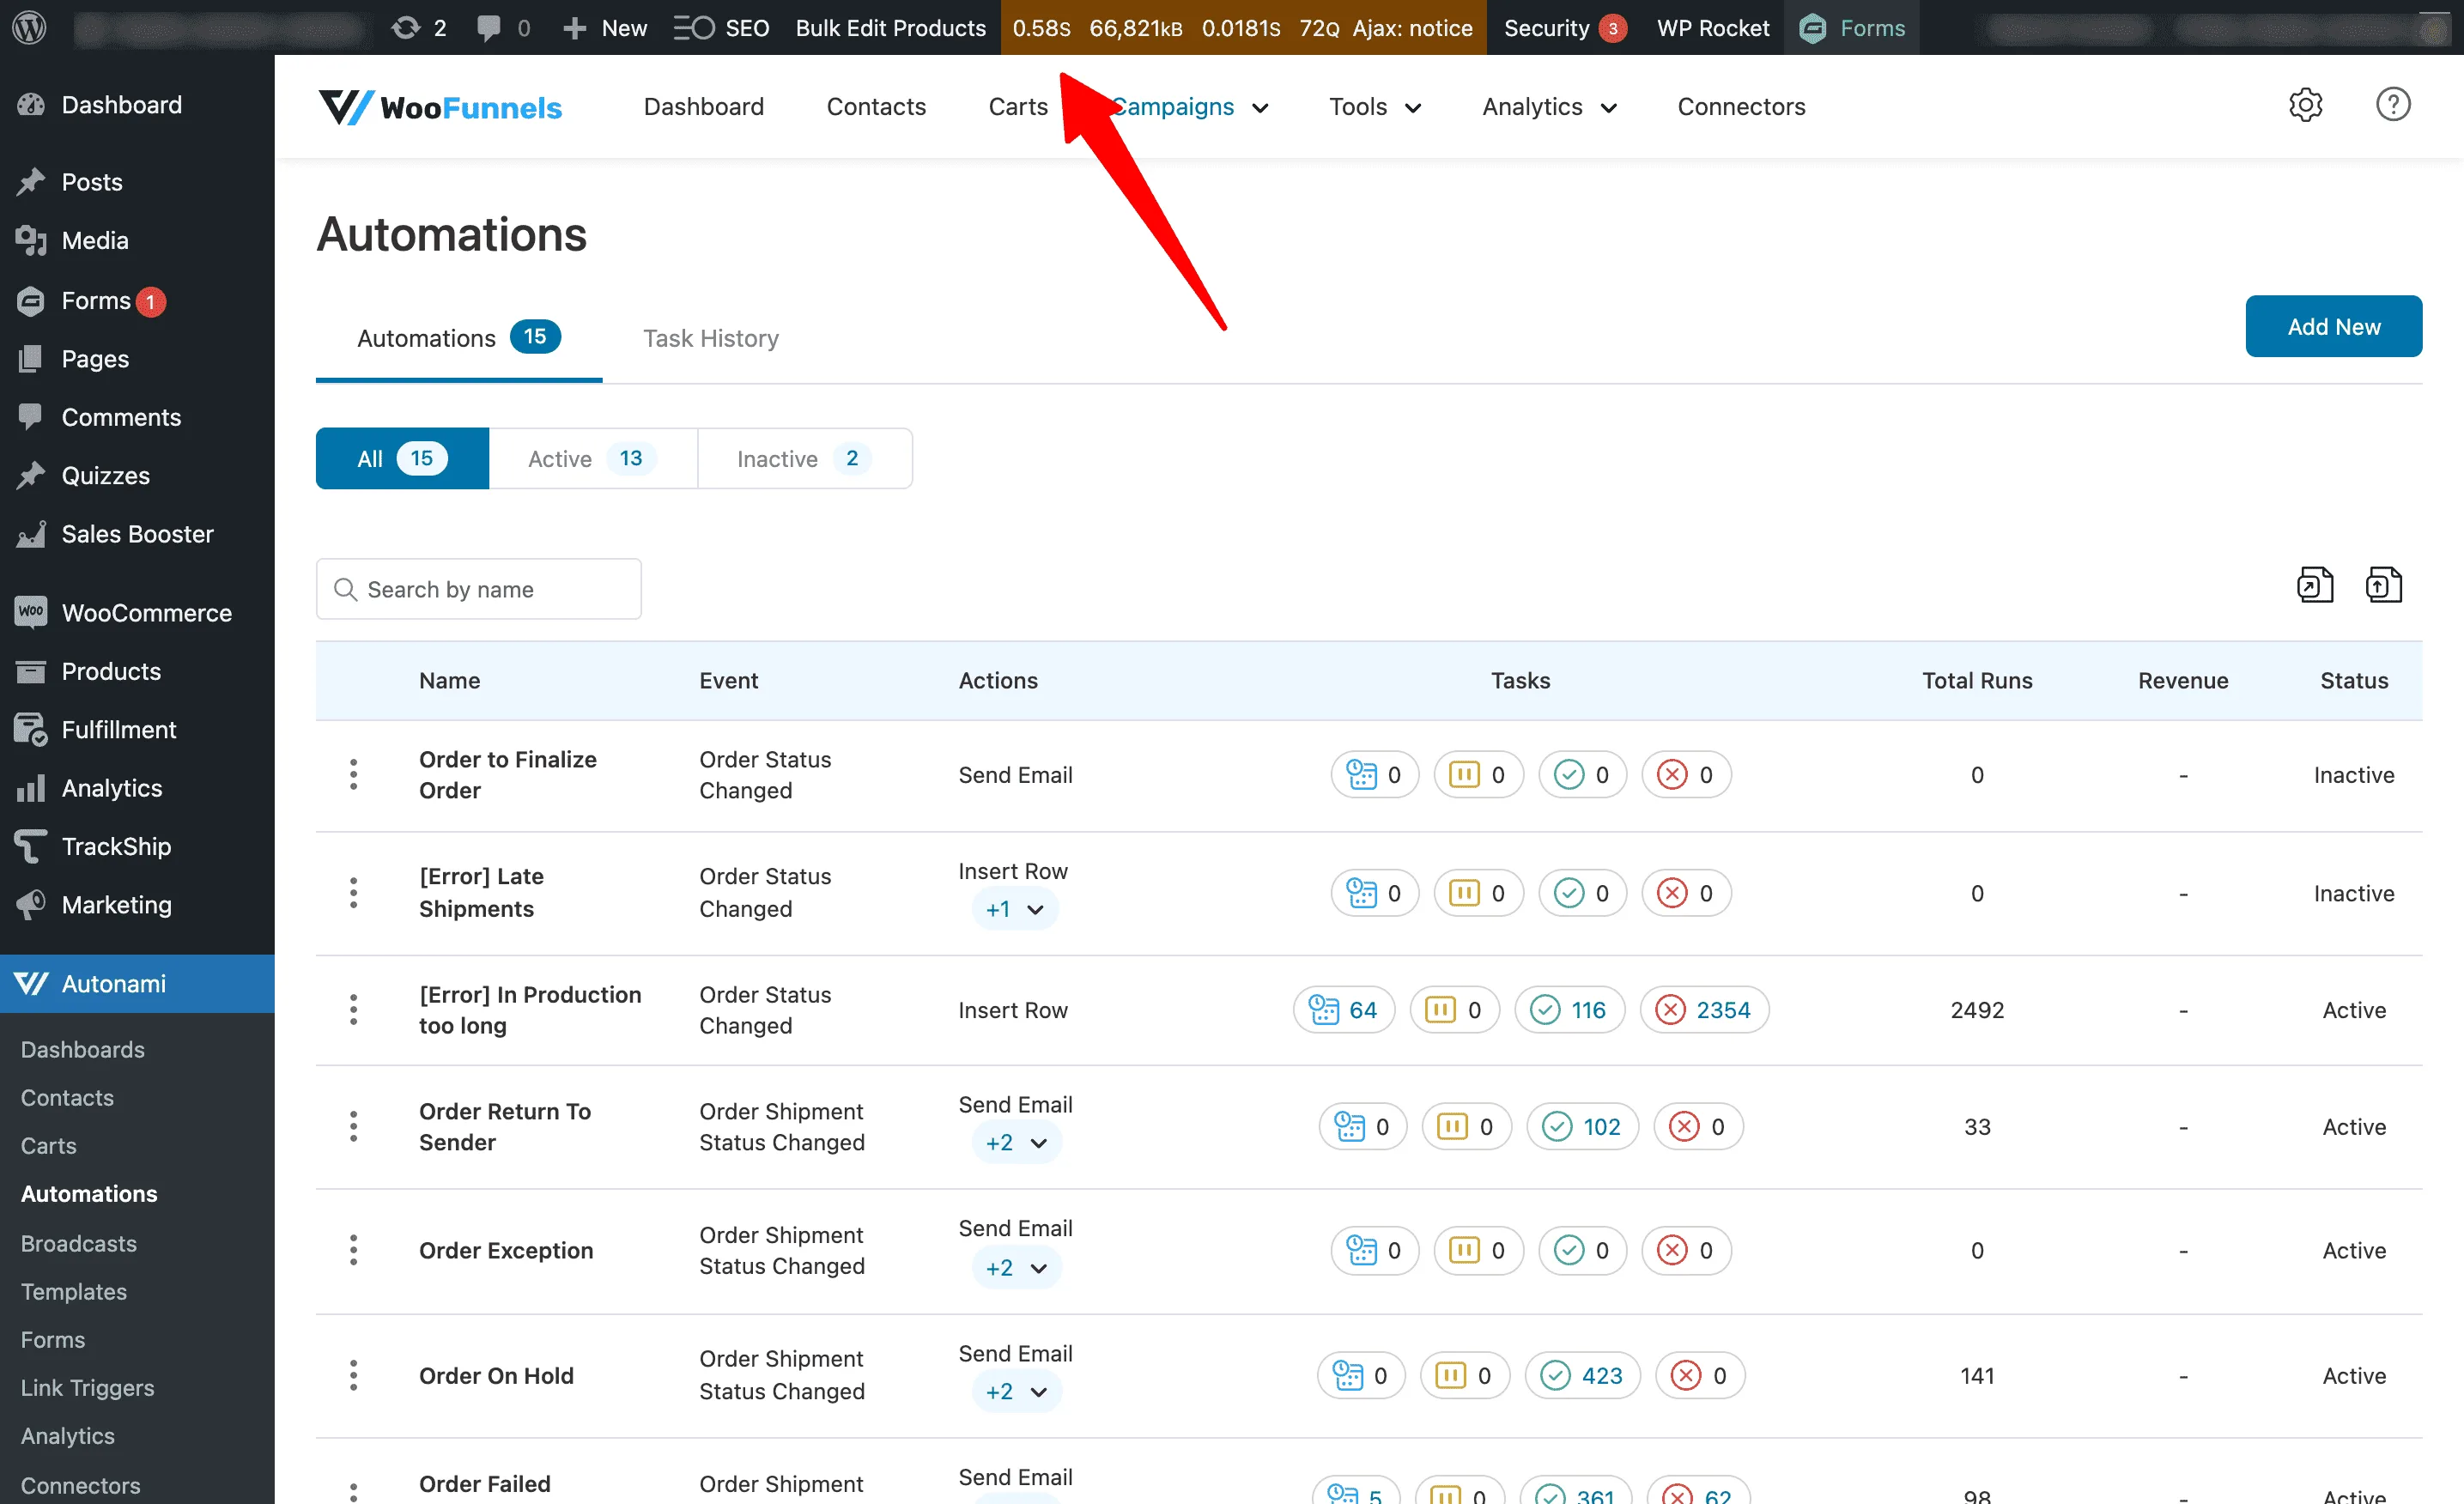Open Contacts in WooFunnels top nav
This screenshot has height=1504, width=2464.
tap(876, 106)
